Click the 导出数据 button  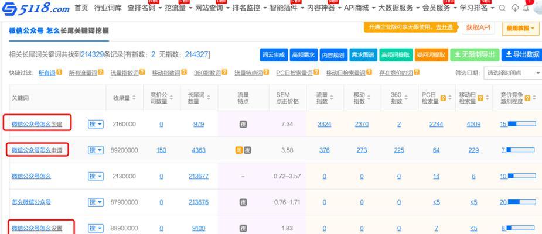(x=521, y=55)
